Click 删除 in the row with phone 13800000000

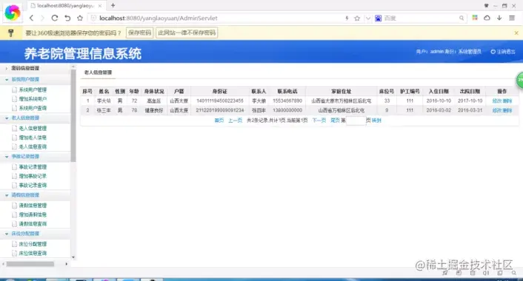coord(507,110)
